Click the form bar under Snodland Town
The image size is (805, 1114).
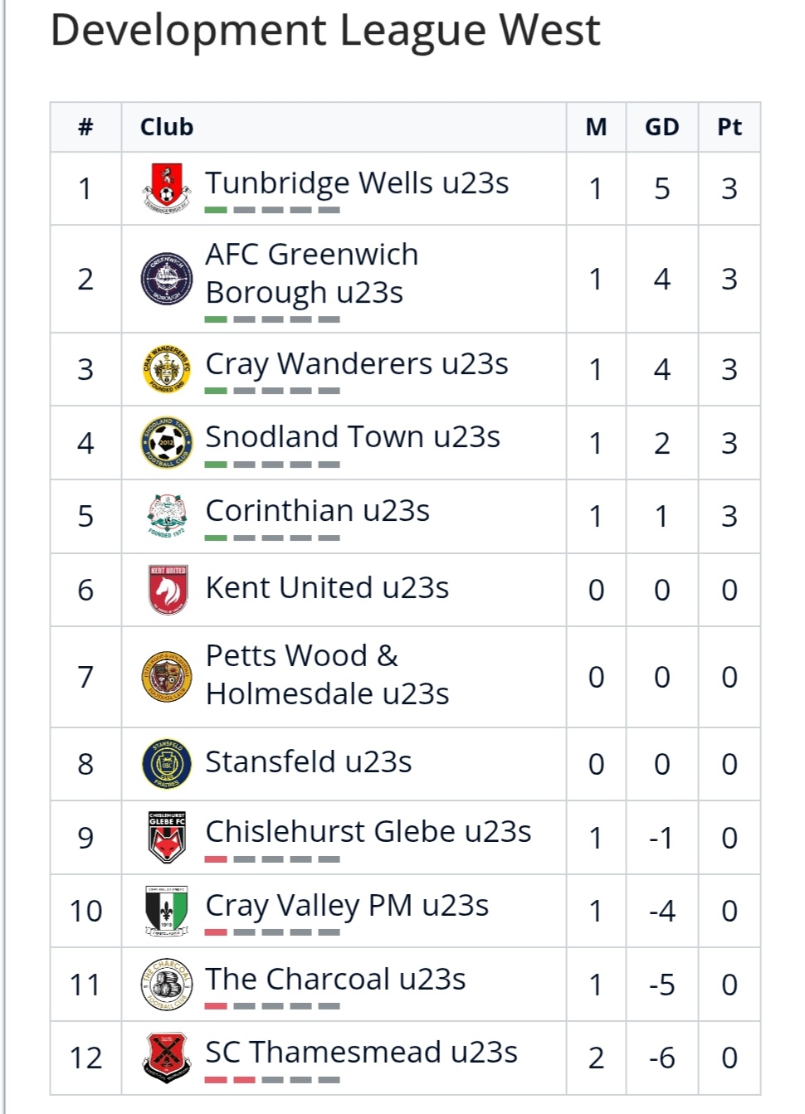pos(272,465)
